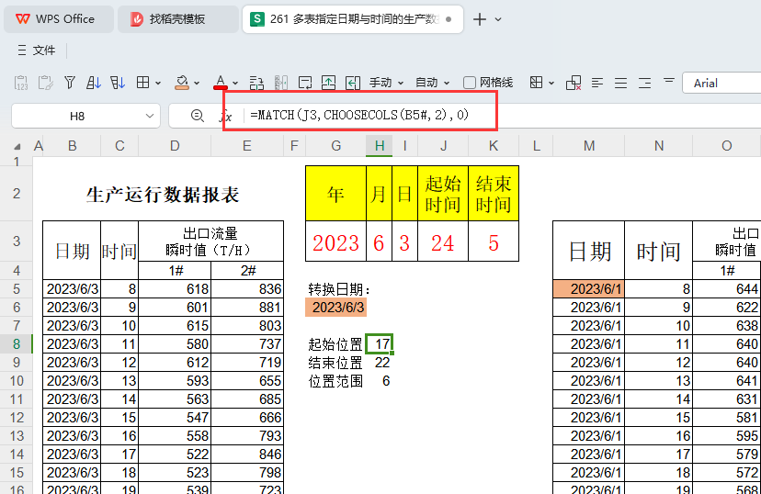Click the freeze panes table icon
The width and height of the screenshot is (761, 494).
(537, 83)
